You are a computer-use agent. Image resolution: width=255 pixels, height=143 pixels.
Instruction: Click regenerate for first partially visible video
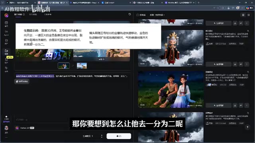coord(219,23)
